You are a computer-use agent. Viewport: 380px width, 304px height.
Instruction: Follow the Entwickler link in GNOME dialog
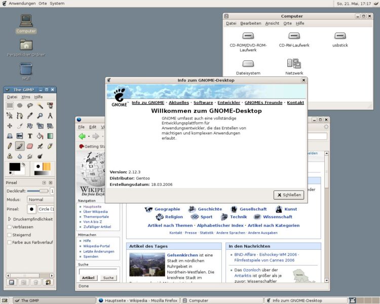229,102
